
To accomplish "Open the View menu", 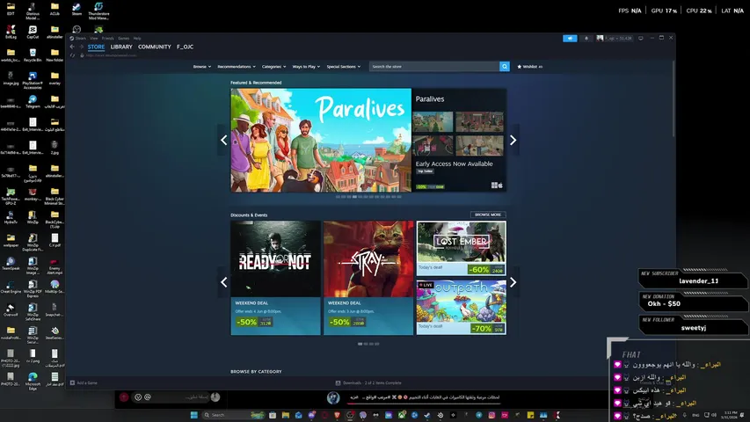I will [x=94, y=39].
